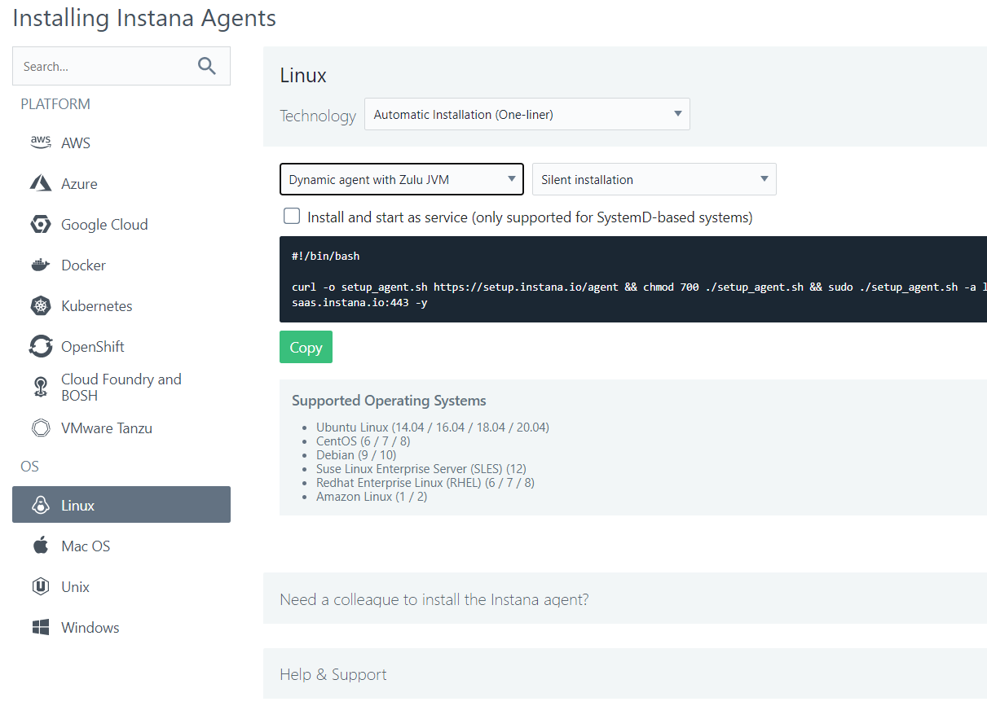The width and height of the screenshot is (987, 706).
Task: Expand Dynamic agent with Zulu JVM dropdown
Action: [x=401, y=180]
